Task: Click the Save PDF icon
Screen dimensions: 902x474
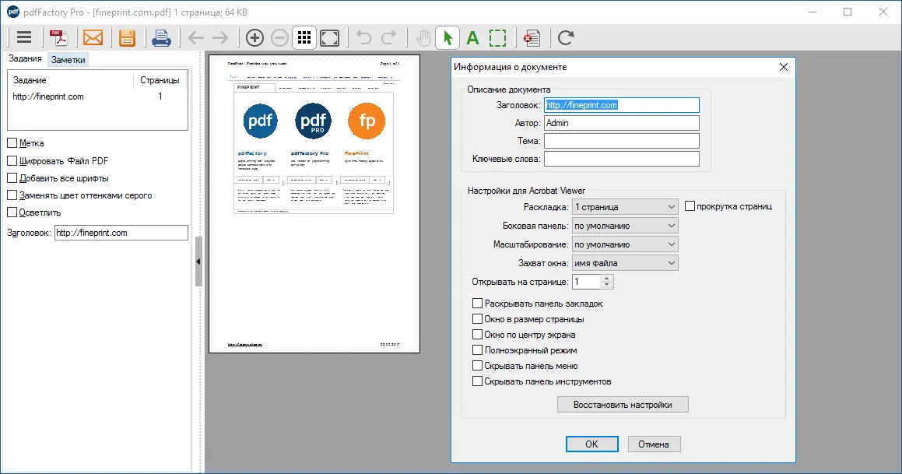Action: (127, 37)
